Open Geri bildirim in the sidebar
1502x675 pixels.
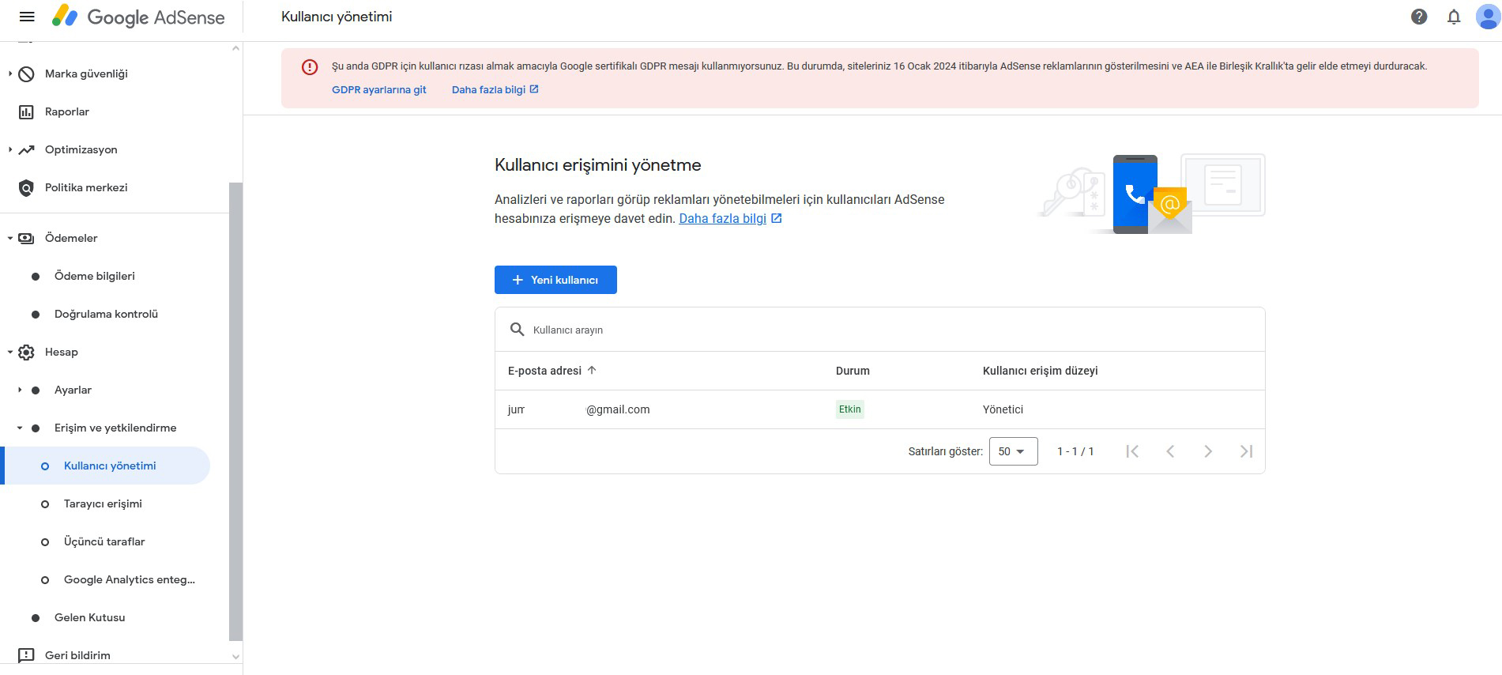(77, 655)
